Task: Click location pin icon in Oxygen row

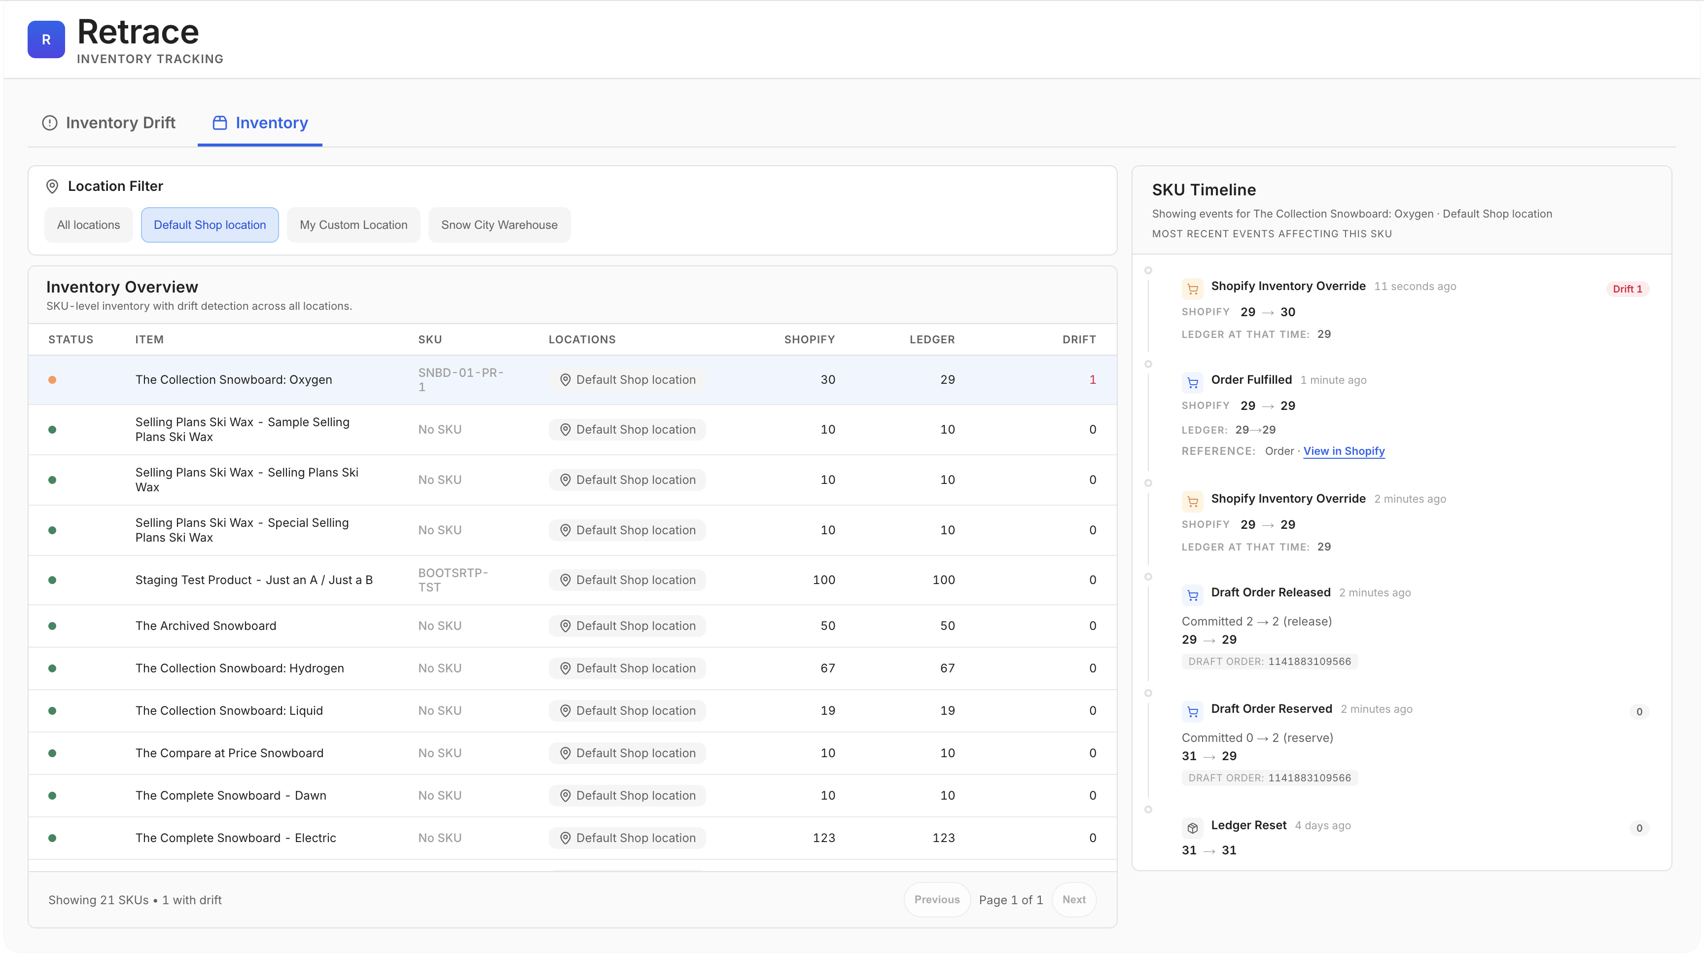Action: coord(566,380)
